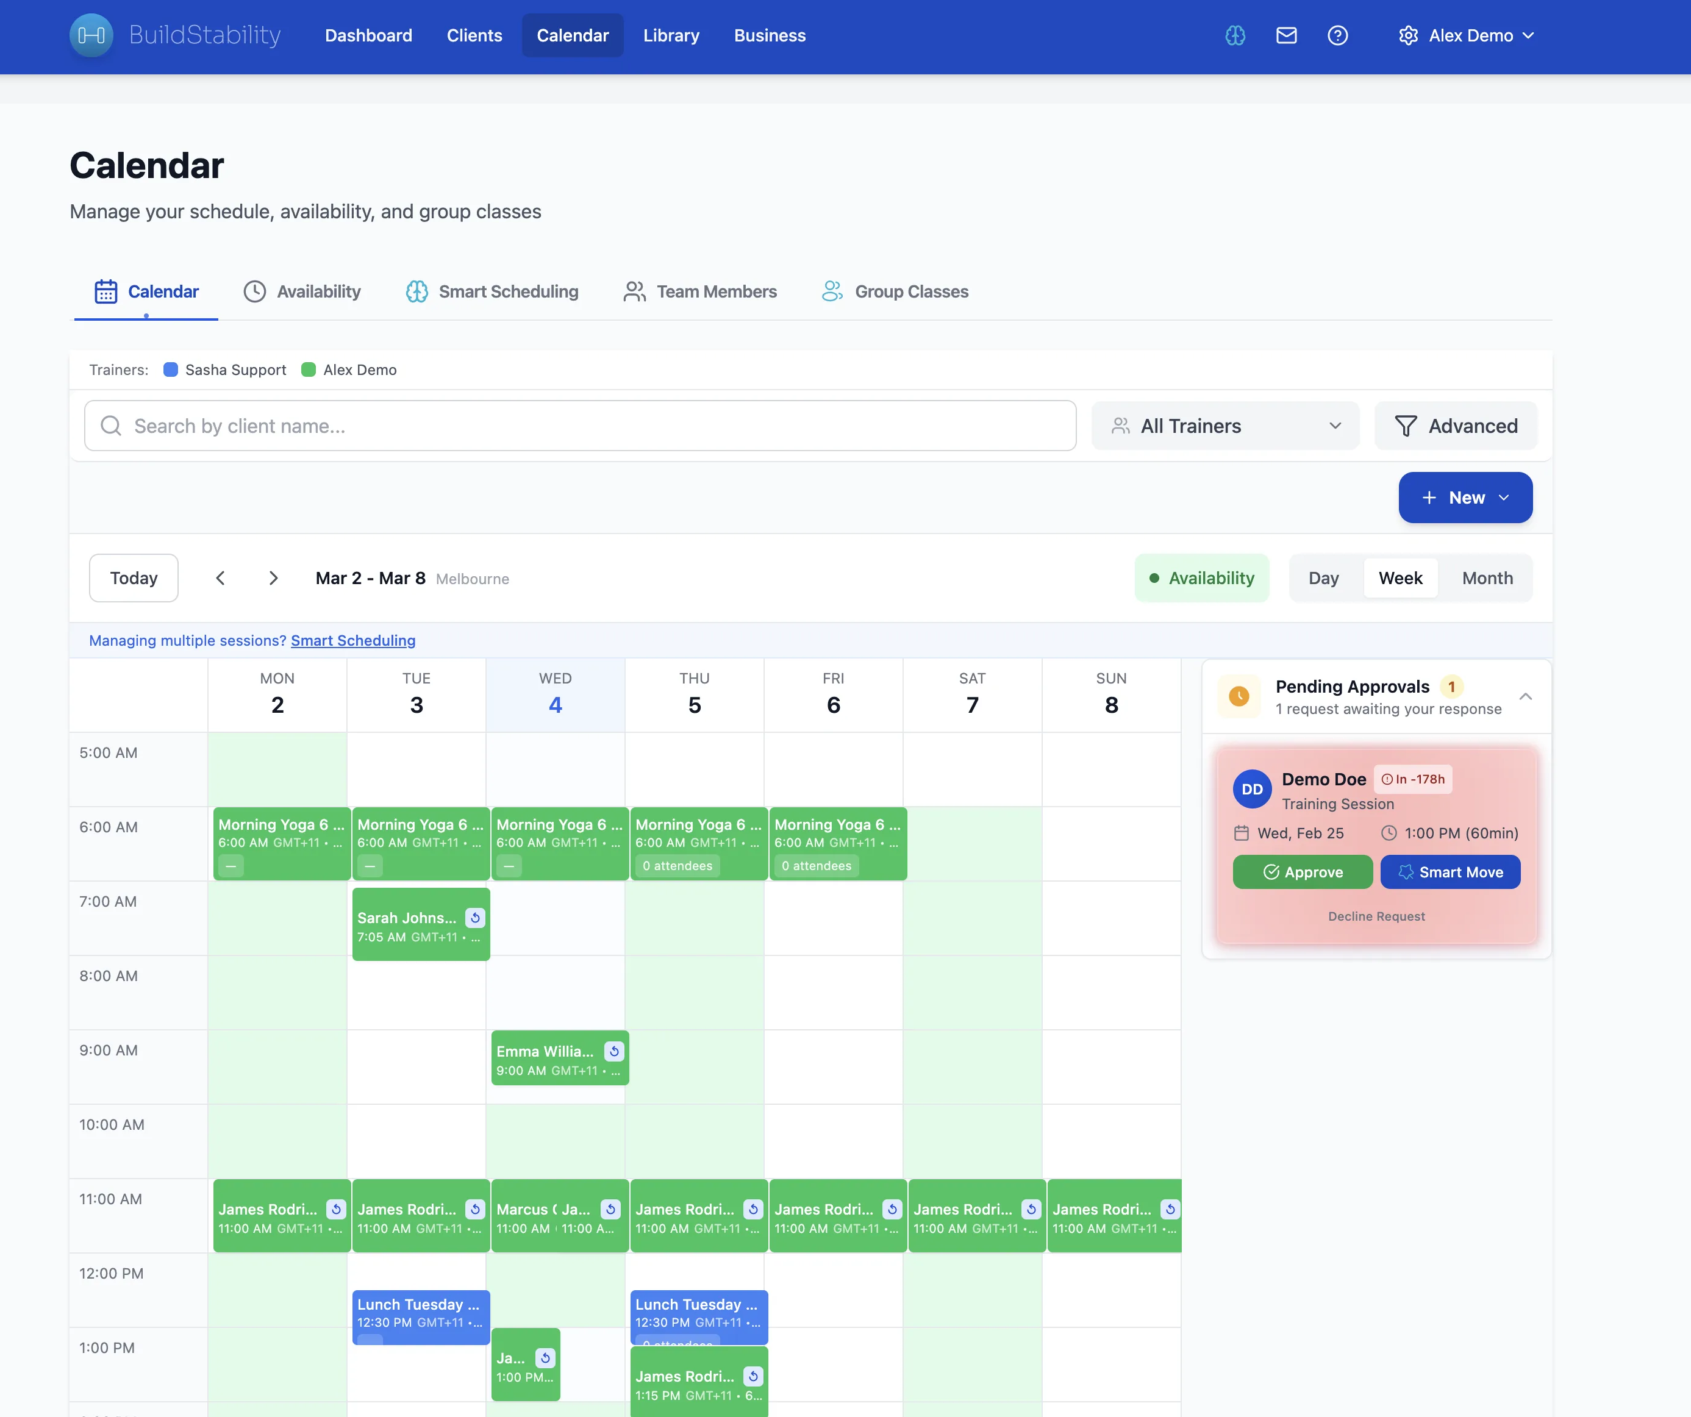This screenshot has width=1691, height=1417.
Task: Click recurring icon on Sunday James Rodri session
Action: click(1170, 1209)
